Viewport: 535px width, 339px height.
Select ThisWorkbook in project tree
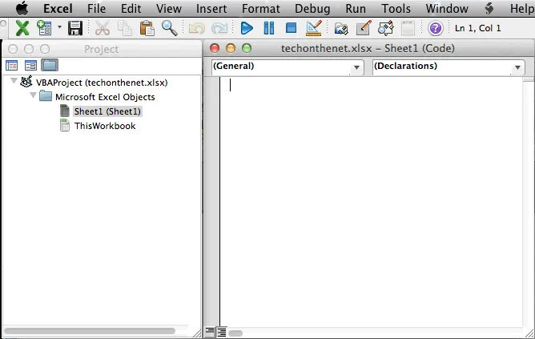click(x=105, y=126)
